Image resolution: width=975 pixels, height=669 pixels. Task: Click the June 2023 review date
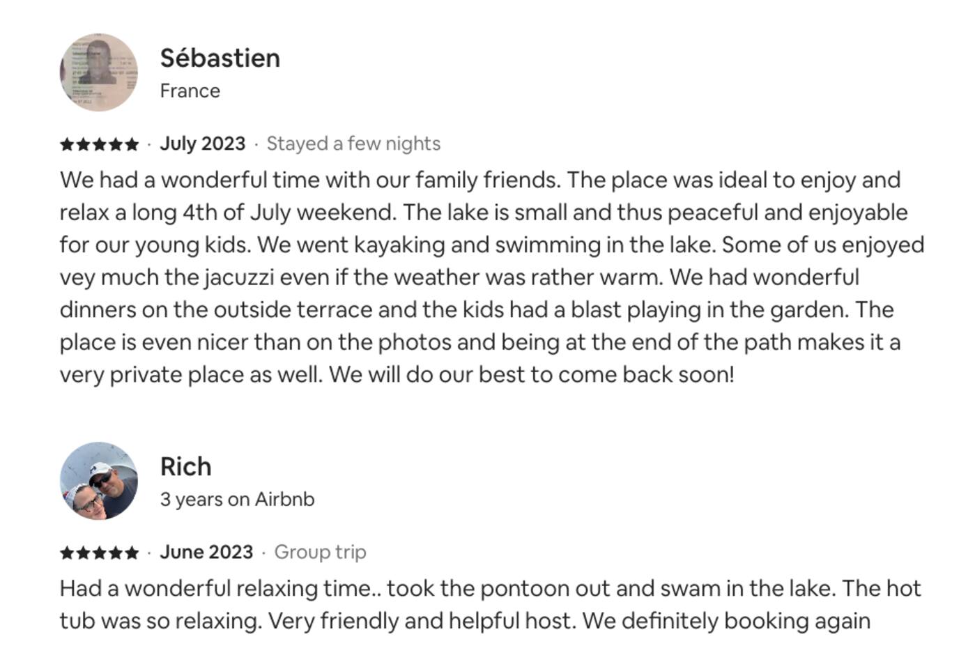click(x=206, y=552)
